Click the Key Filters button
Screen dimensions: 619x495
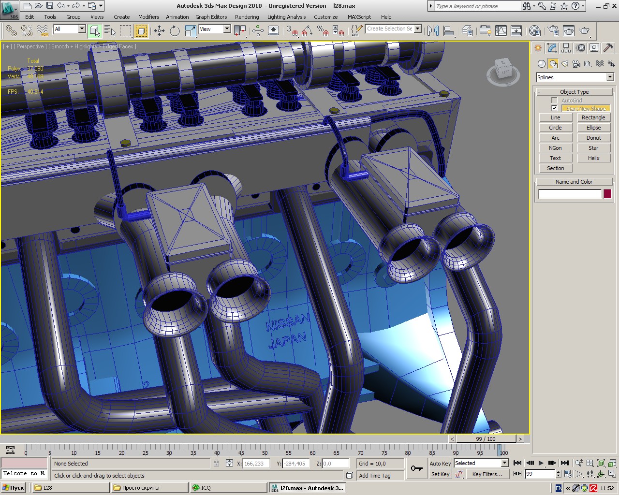pyautogui.click(x=487, y=474)
